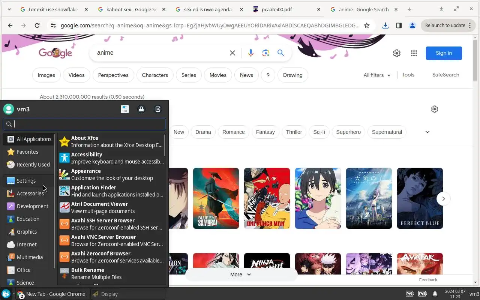
Task: Select the Superhero genre chip
Action: tap(348, 132)
